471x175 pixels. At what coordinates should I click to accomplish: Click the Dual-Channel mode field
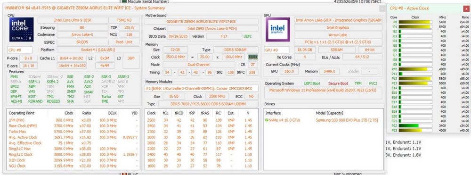(199, 64)
